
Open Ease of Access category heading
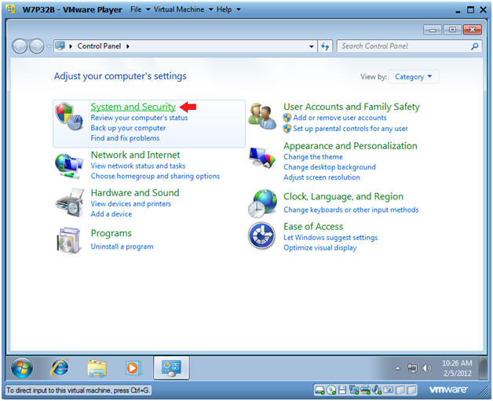click(313, 227)
